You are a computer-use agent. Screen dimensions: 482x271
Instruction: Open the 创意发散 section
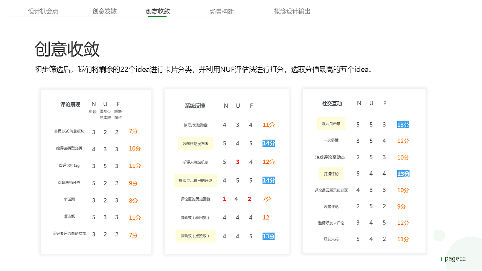(104, 11)
